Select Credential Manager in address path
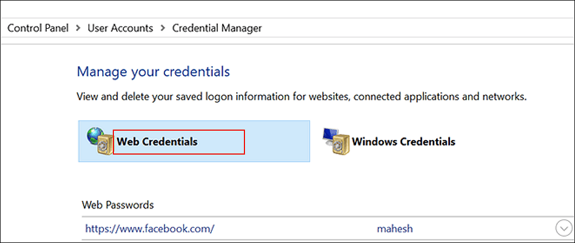 pyautogui.click(x=217, y=28)
